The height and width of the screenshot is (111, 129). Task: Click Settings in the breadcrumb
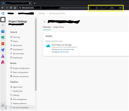coord(41,13)
